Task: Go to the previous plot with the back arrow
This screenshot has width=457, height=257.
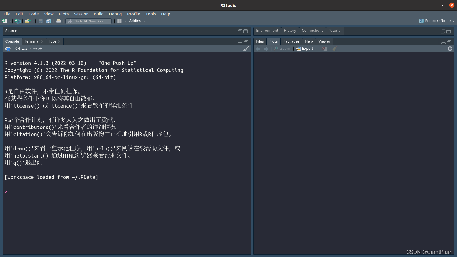Action: pyautogui.click(x=258, y=49)
